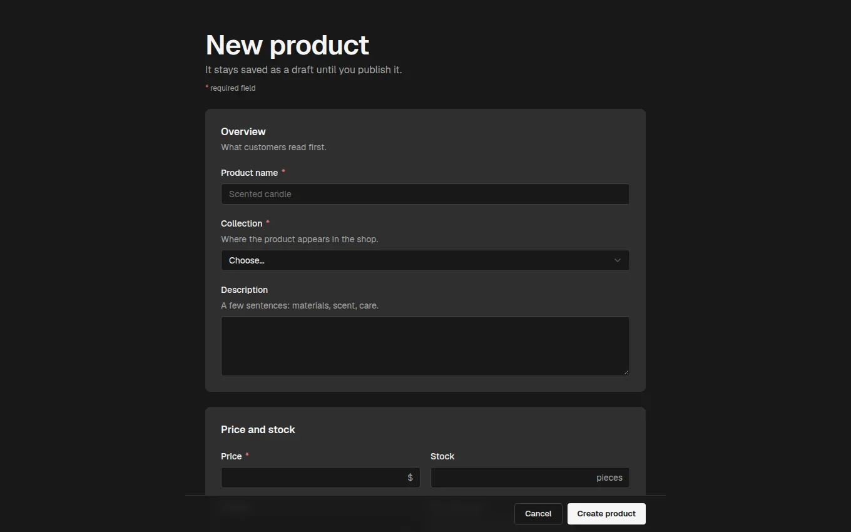Image resolution: width=851 pixels, height=532 pixels.
Task: Click the 'Description' label
Action: tap(244, 290)
